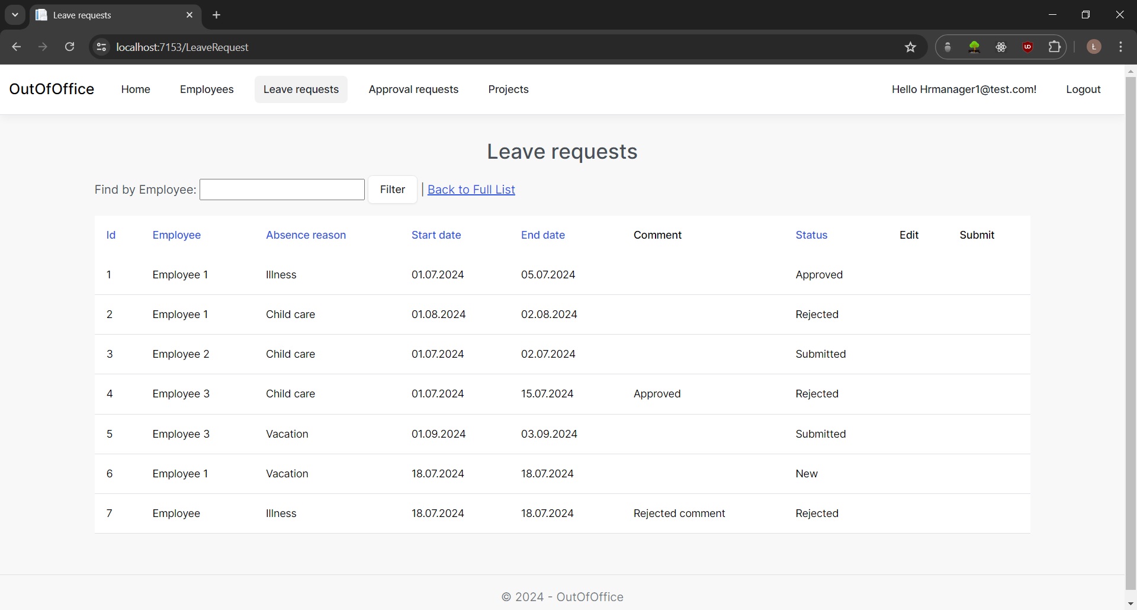Sort the table by Status header
The image size is (1137, 610).
click(811, 235)
